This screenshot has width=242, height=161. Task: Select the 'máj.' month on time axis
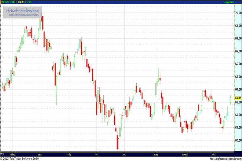[68, 154]
